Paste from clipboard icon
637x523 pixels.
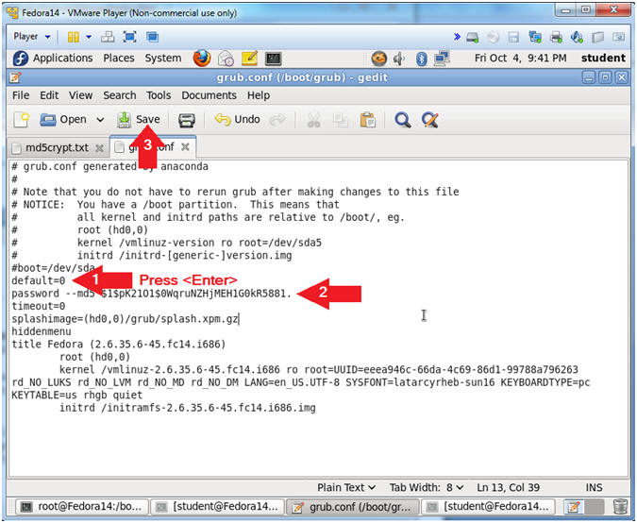(x=367, y=120)
